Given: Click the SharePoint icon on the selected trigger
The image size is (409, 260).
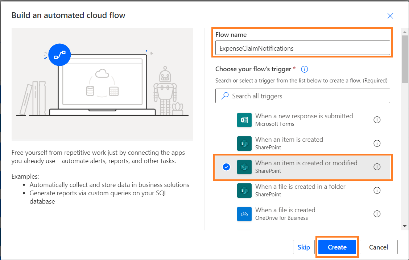Looking at the screenshot, I should (244, 167).
